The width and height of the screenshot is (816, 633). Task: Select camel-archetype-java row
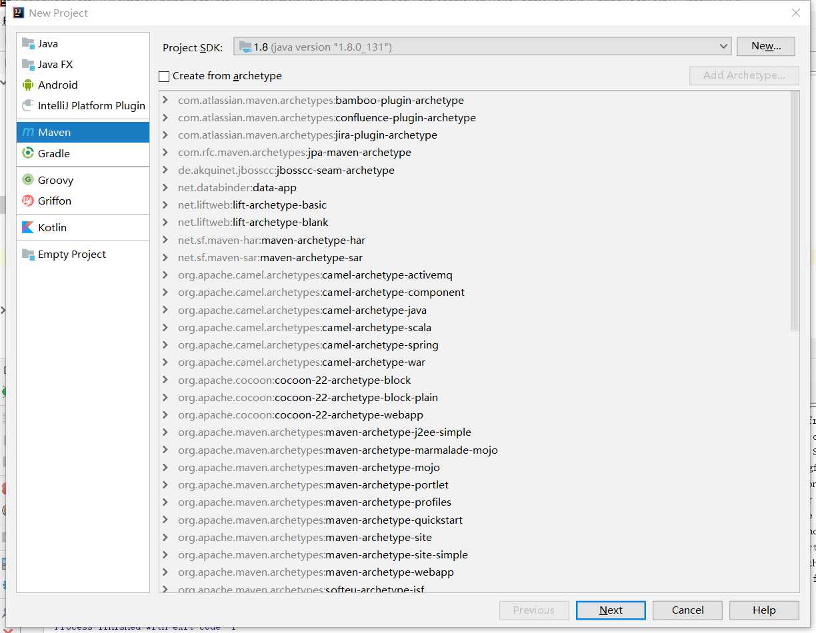click(475, 310)
